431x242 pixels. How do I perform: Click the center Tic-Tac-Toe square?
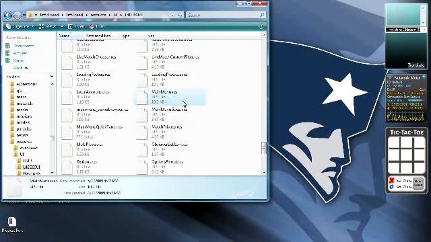407,155
